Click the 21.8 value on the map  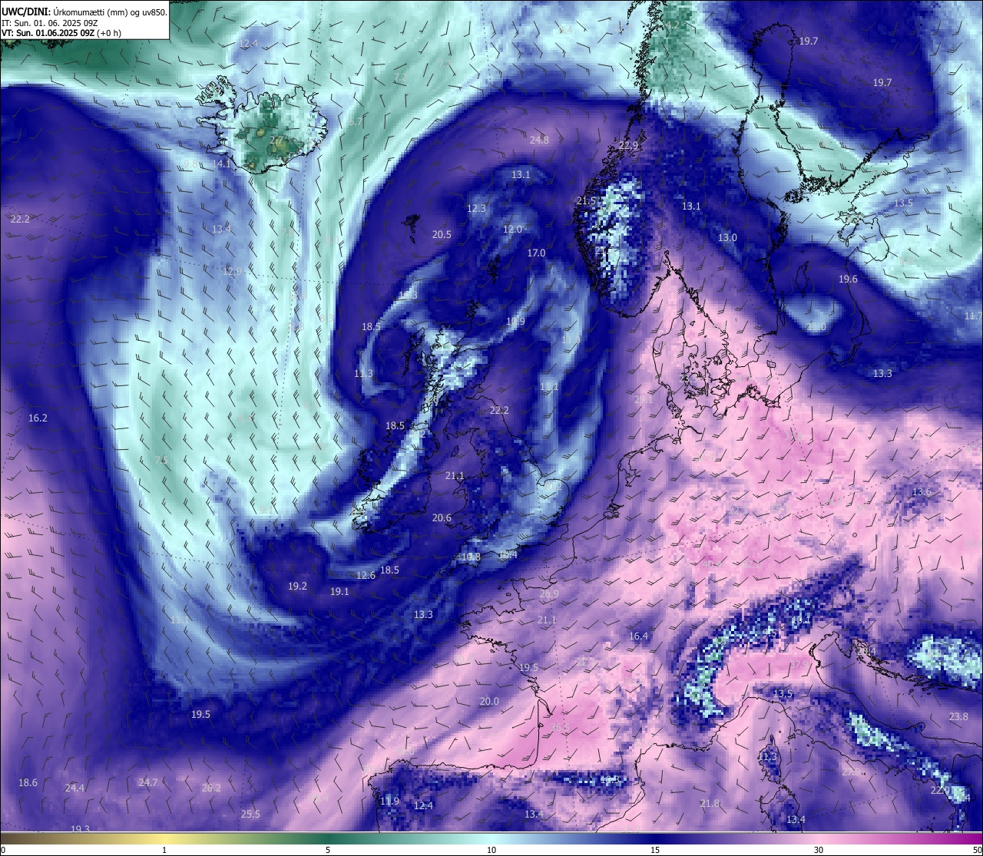click(x=710, y=804)
